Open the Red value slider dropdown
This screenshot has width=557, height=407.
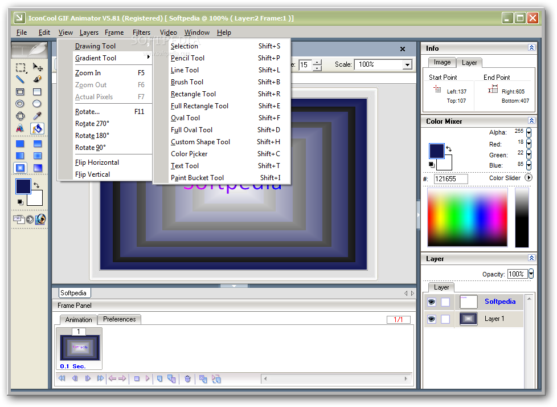(x=529, y=144)
